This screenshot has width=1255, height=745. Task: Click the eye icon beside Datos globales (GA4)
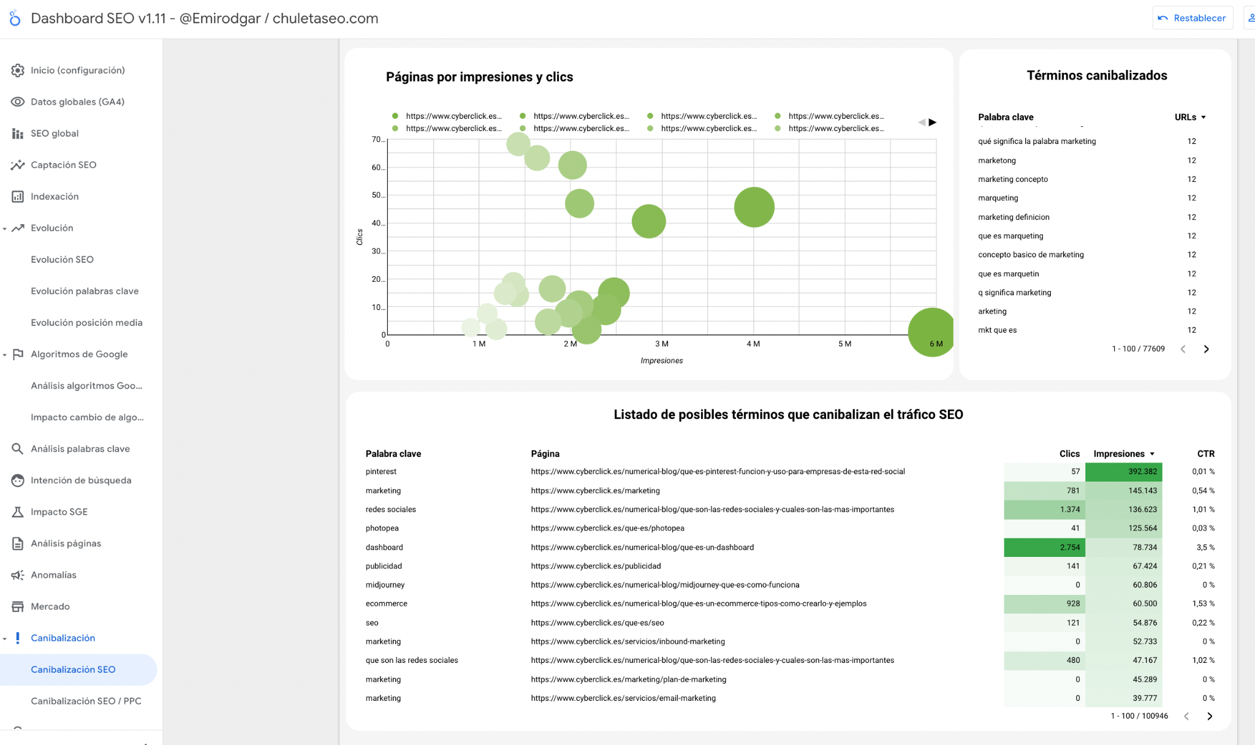tap(18, 102)
